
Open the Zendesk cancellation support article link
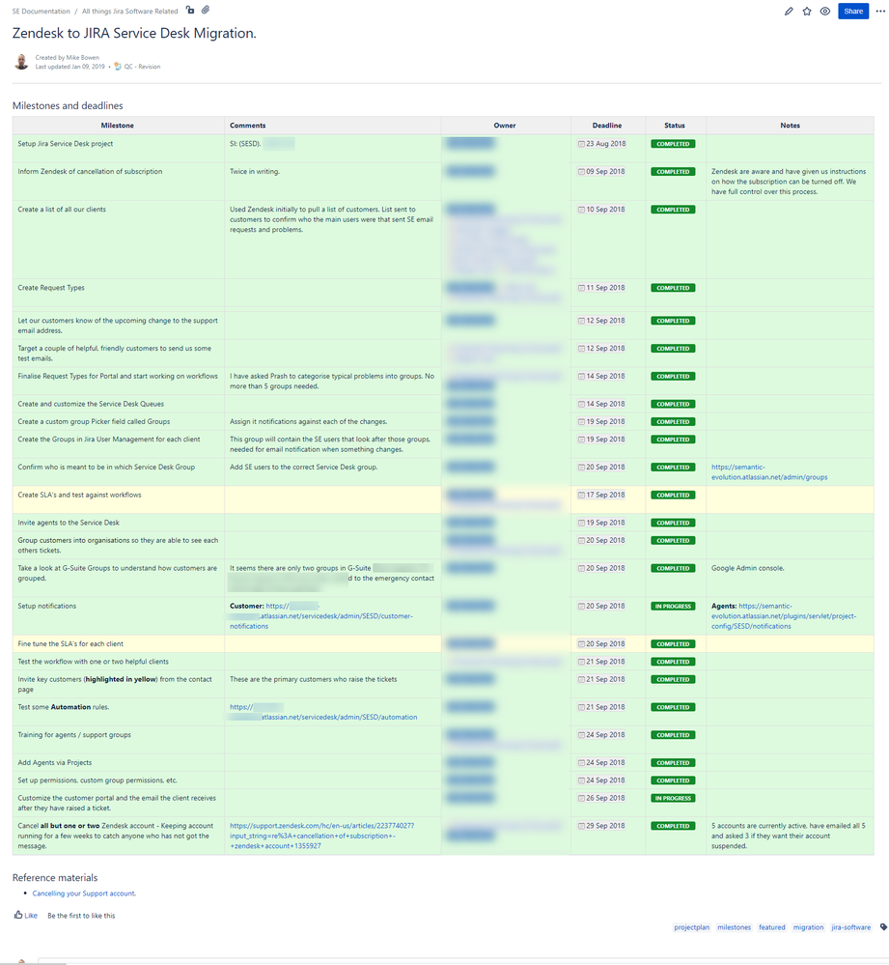319,832
